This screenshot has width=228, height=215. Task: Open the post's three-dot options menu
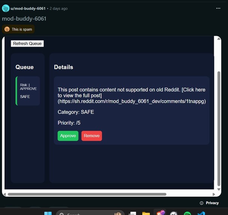(218, 8)
